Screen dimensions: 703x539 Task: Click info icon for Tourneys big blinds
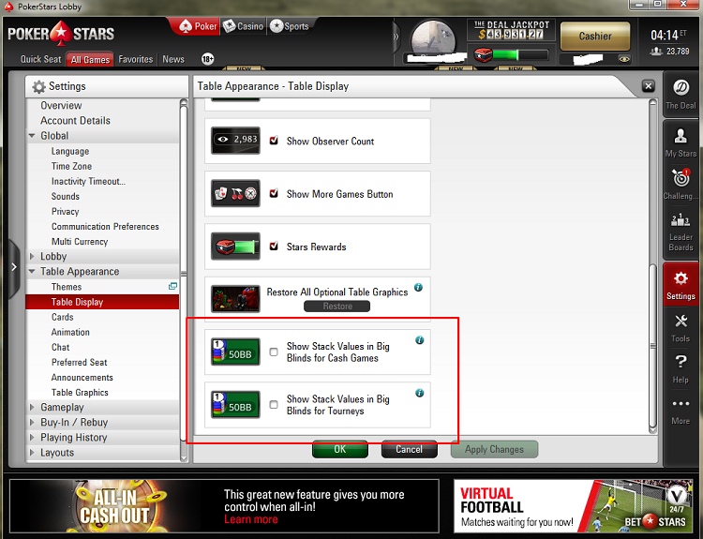click(x=419, y=394)
